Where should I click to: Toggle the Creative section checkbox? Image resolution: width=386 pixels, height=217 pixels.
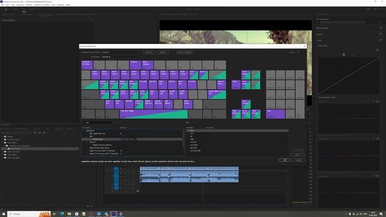381,34
